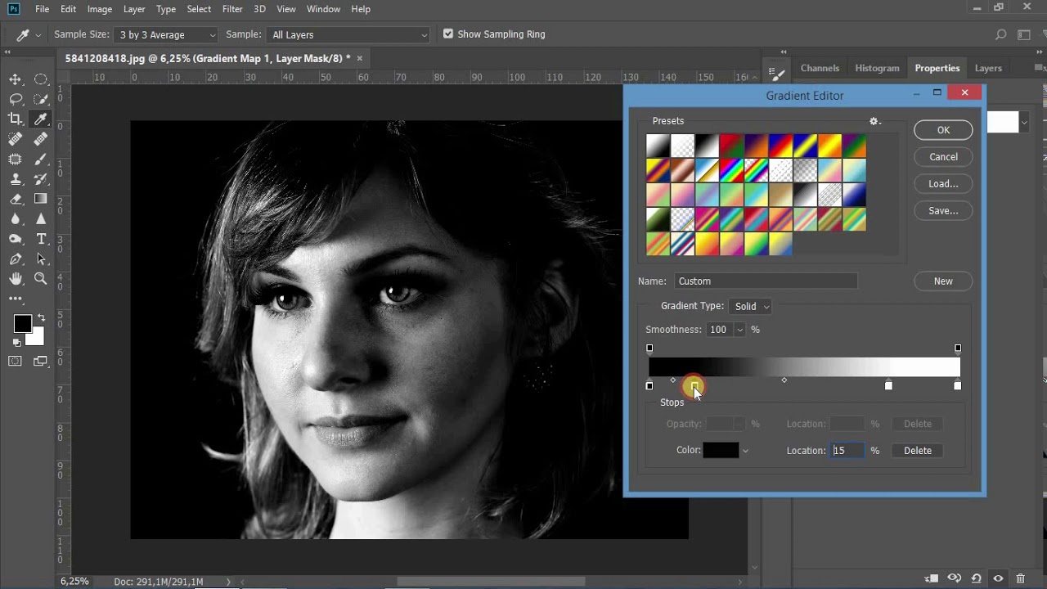
Task: Toggle Quick Mask mode
Action: point(16,361)
